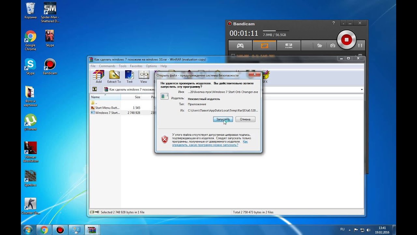Screen dimensions: 417x235
Task: Open Bandicam help question mark
Action: pos(334,23)
